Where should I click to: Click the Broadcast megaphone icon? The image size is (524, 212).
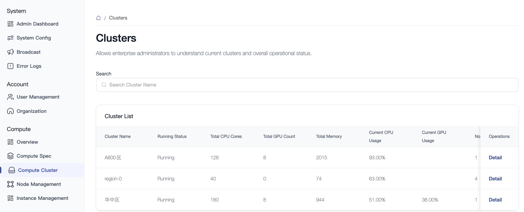click(x=10, y=52)
